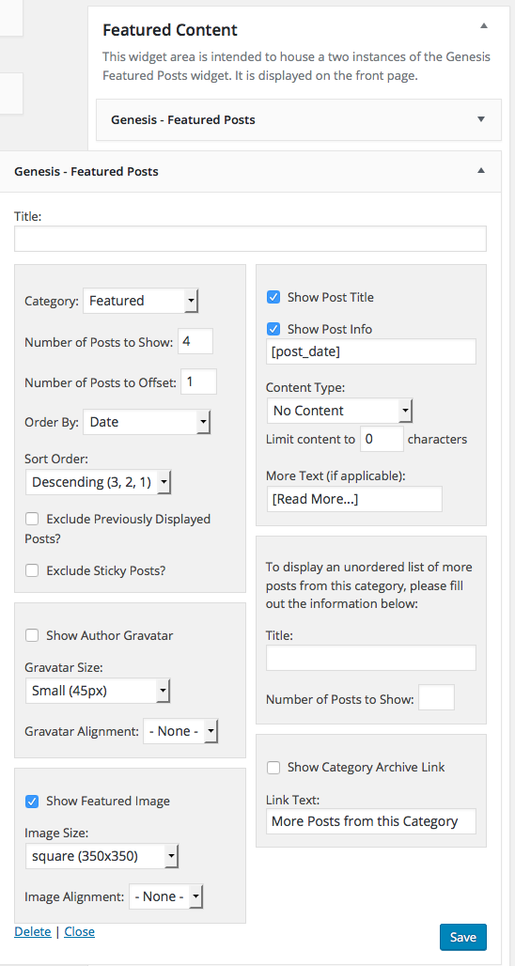The image size is (515, 966).
Task: Click the Link Text field for category archive
Action: (371, 821)
